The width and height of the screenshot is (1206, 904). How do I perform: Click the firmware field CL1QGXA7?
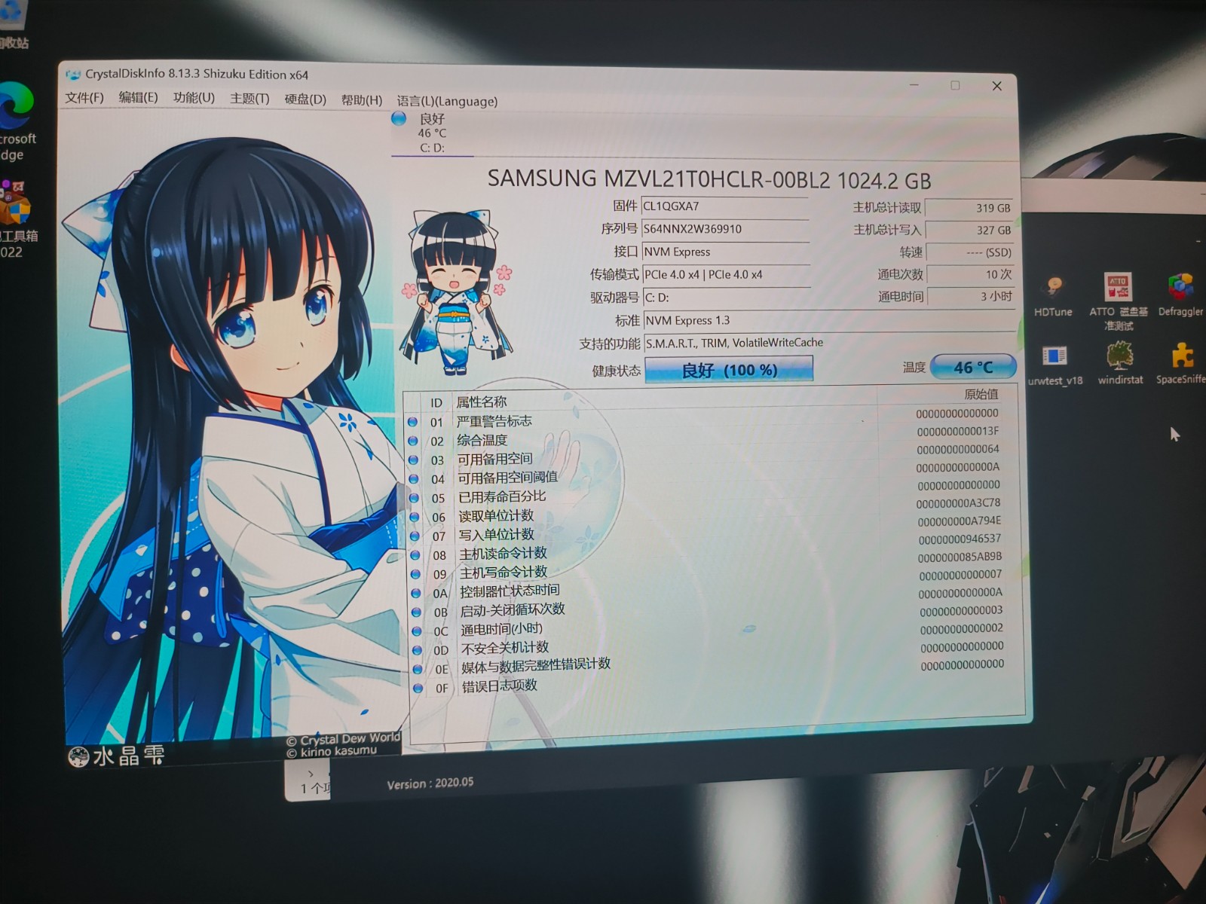pyautogui.click(x=725, y=206)
